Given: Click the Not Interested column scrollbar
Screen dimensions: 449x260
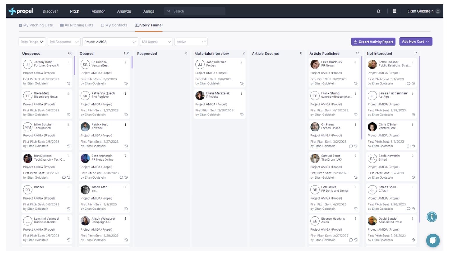Looking at the screenshot, I should (419, 140).
